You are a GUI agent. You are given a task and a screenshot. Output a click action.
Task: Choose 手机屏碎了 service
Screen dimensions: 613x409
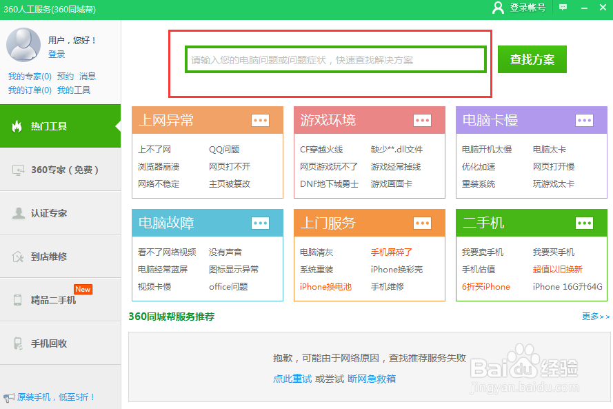point(392,252)
